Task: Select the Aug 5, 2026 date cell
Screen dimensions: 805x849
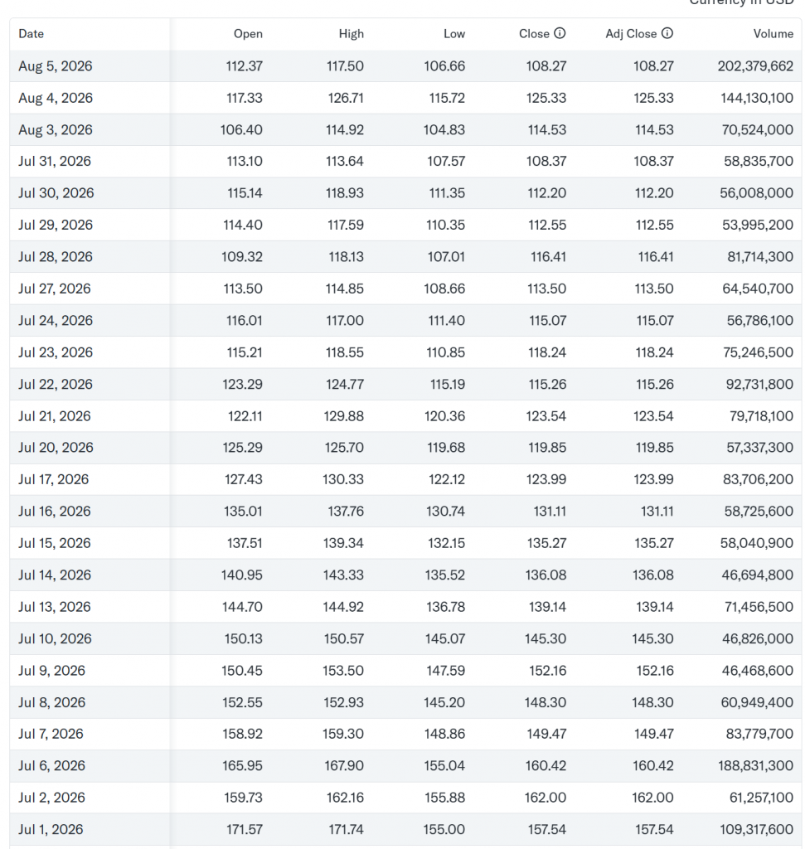Action: pos(56,66)
